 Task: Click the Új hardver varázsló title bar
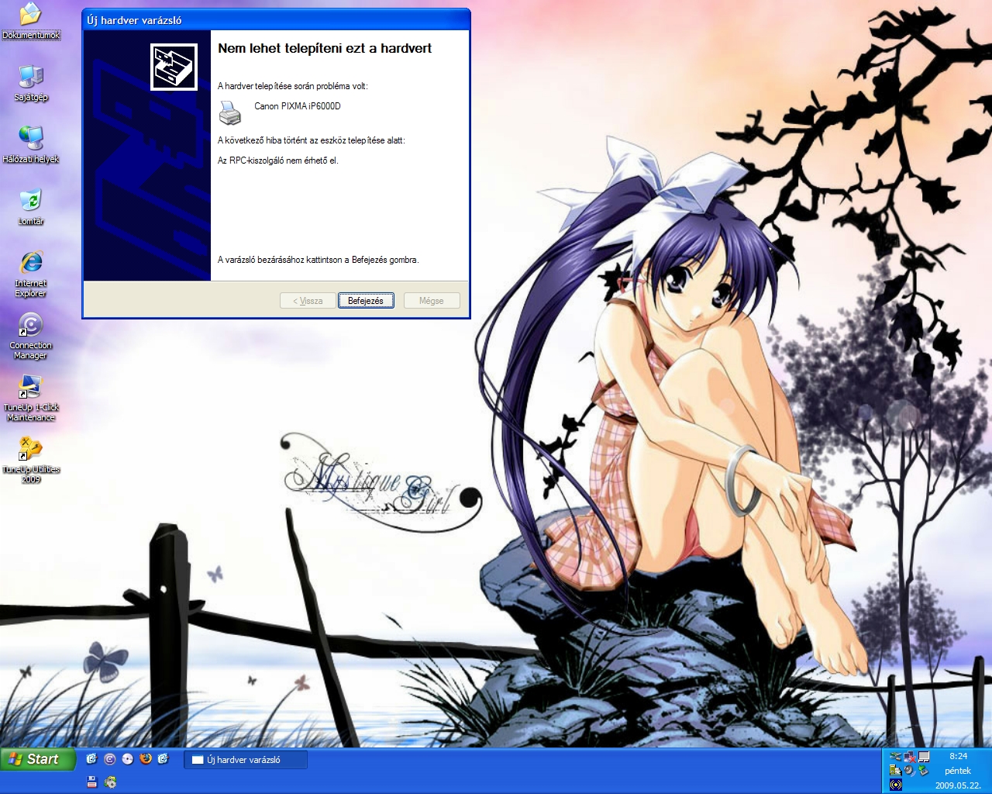pyautogui.click(x=276, y=20)
